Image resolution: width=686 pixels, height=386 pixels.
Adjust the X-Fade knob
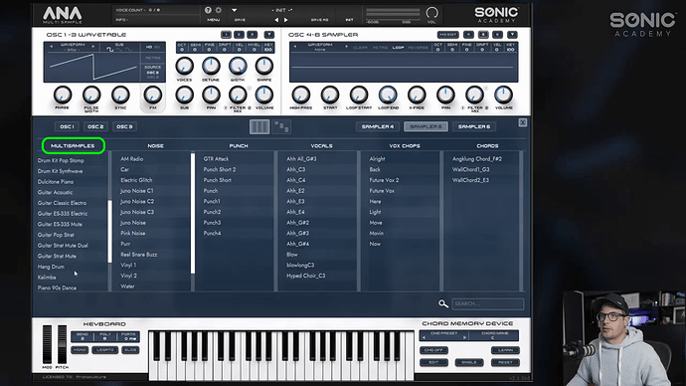point(417,95)
